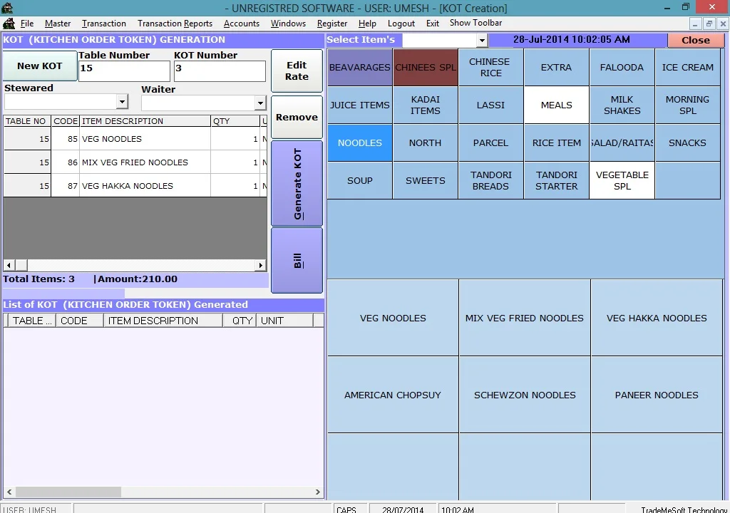
Task: Remove the selected order item
Action: 297,117
